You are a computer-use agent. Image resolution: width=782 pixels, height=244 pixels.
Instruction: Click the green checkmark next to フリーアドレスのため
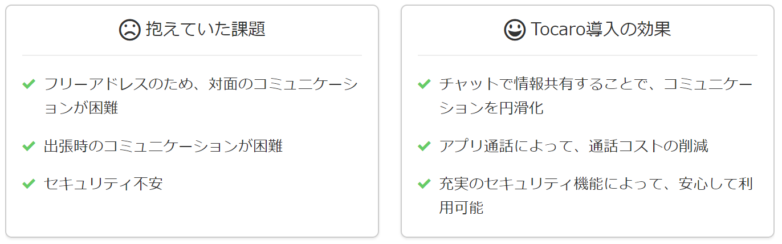click(x=29, y=84)
